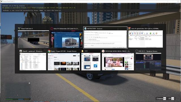Image resolution: width=181 pixels, height=102 pixels.
Task: Open the INSTRUCTION – Блокнот window preview
Action: (105, 39)
